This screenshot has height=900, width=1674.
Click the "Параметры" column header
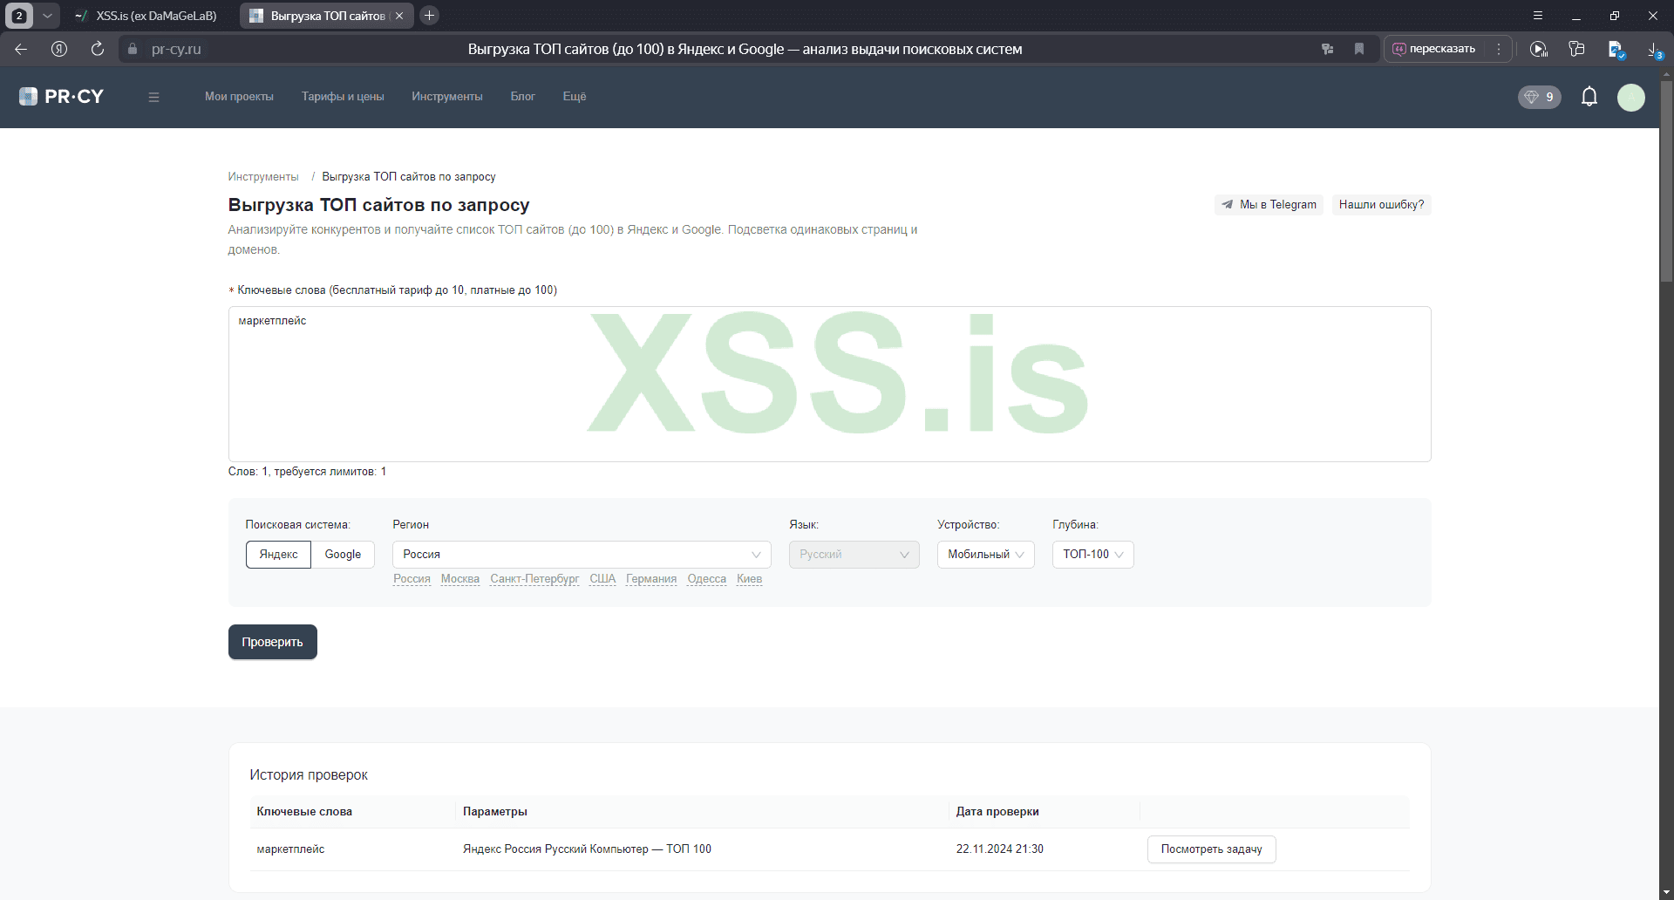pyautogui.click(x=495, y=812)
